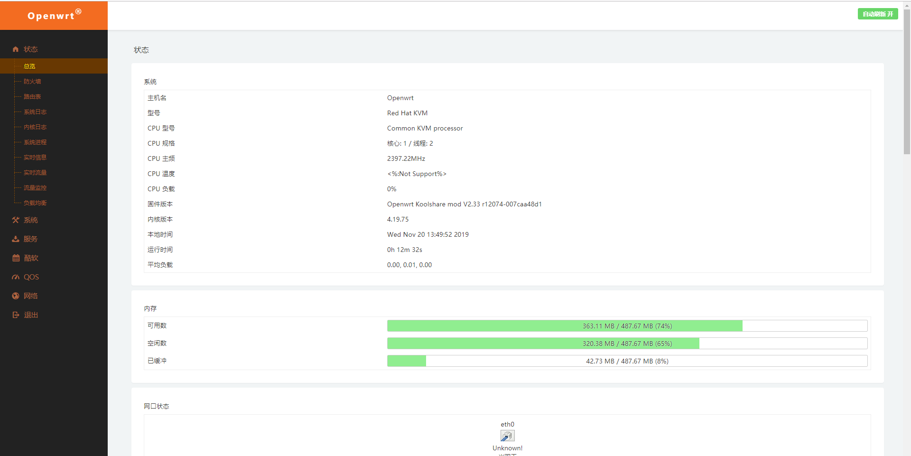Click the CPU temperature value <%:Not Support%>
Viewport: 911px width, 456px height.
[x=417, y=174]
